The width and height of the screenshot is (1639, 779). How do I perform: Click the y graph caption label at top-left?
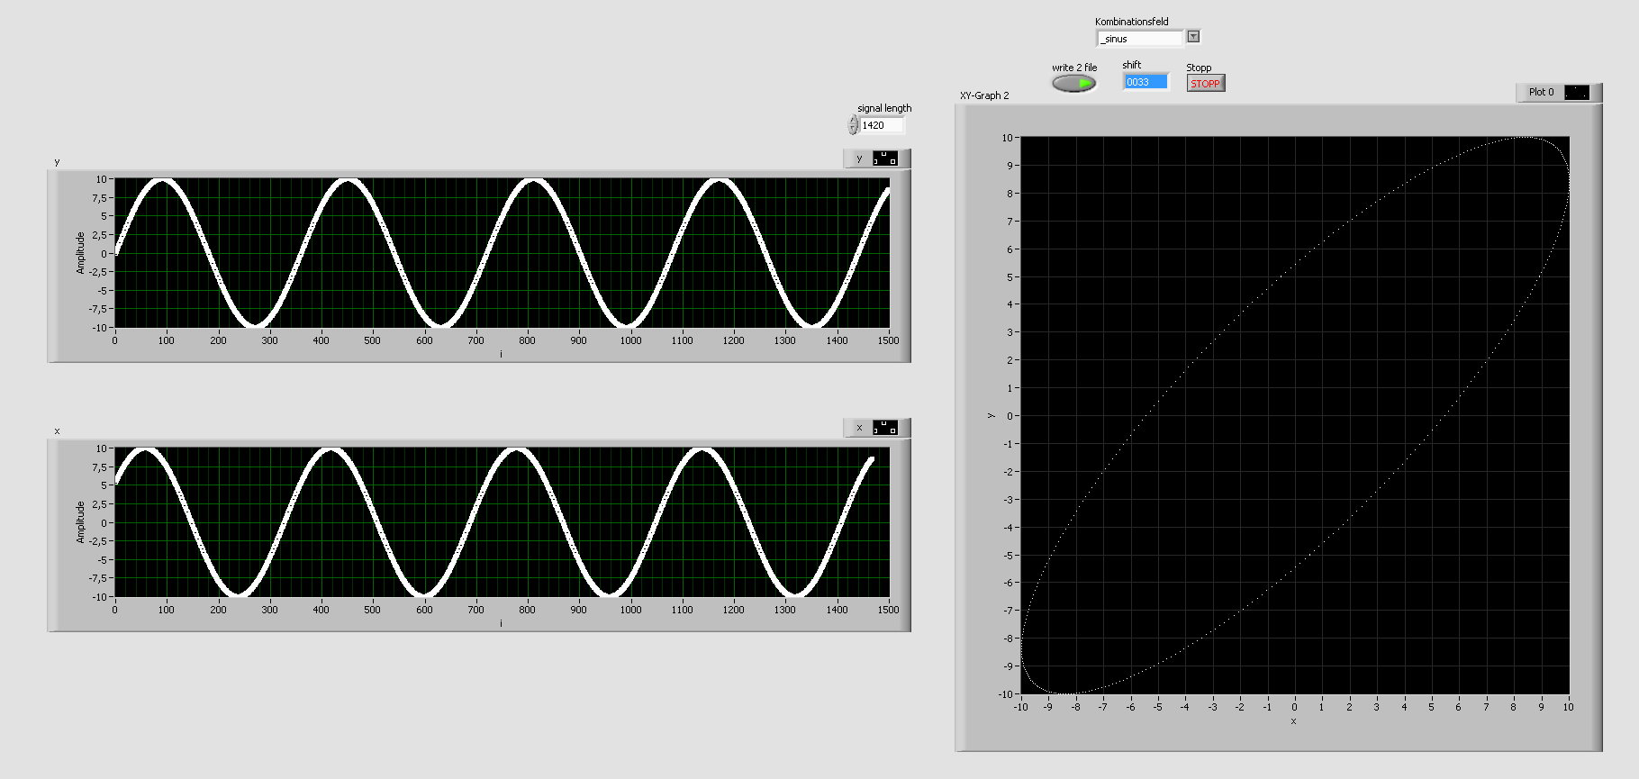(57, 162)
